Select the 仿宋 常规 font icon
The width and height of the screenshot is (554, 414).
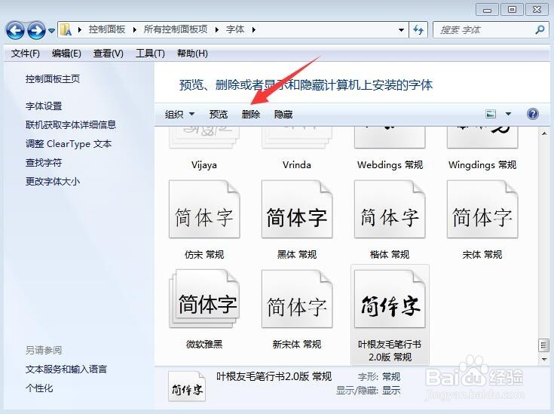204,210
